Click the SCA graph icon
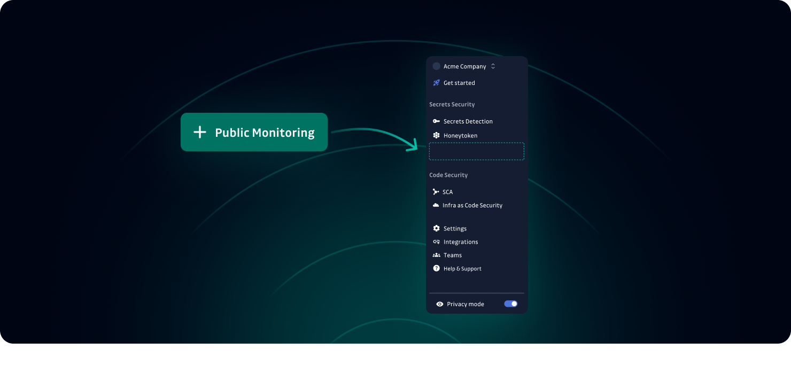This screenshot has width=791, height=365. click(436, 192)
